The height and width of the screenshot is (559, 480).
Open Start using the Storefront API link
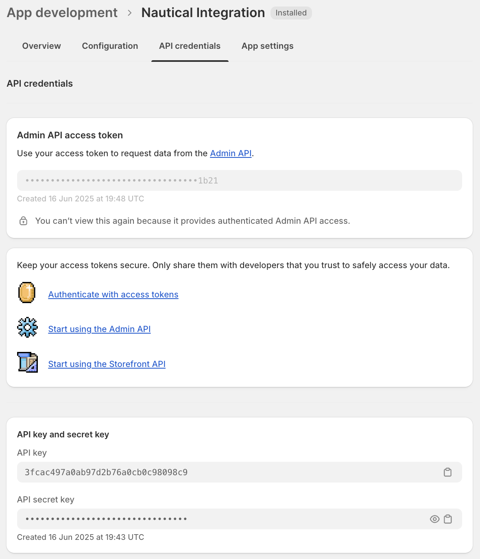point(107,364)
